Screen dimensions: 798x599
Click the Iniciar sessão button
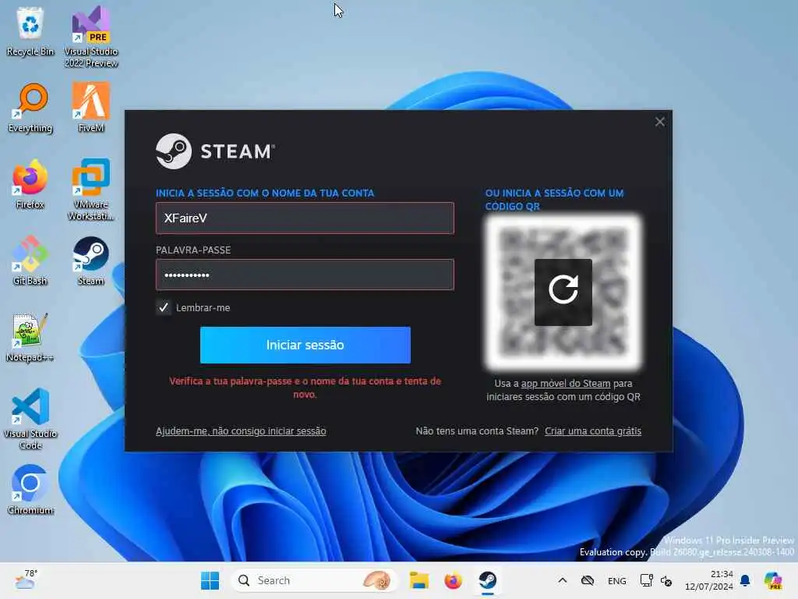[305, 345]
